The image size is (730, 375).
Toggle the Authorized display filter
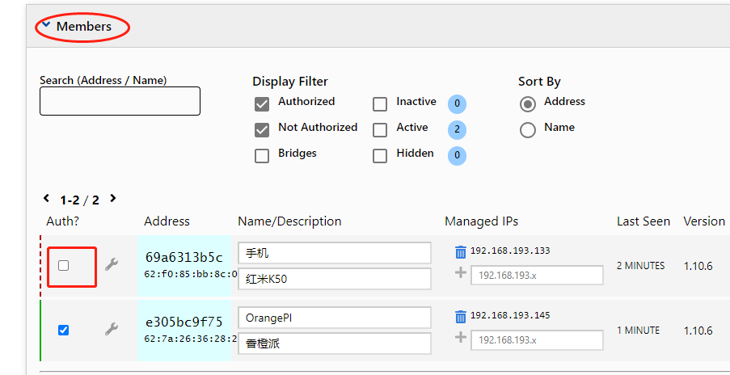[262, 103]
